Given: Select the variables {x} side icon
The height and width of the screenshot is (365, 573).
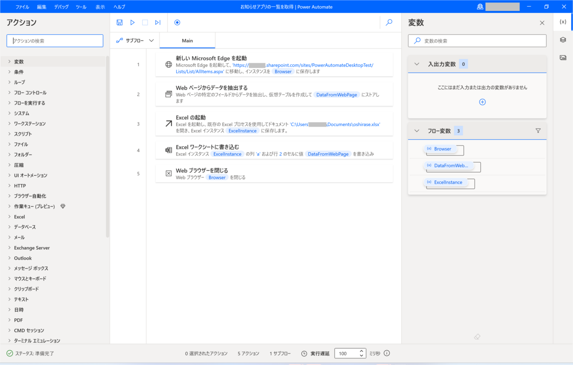Looking at the screenshot, I should coord(563,22).
